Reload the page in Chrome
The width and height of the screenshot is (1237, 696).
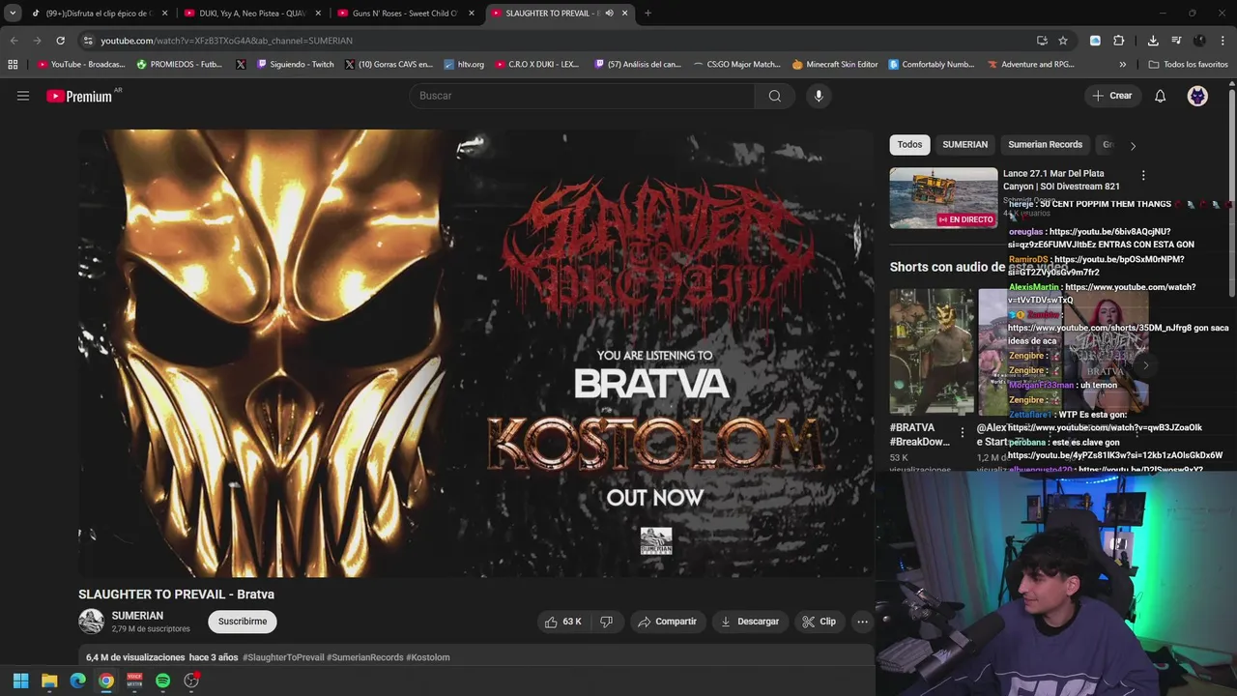(x=60, y=41)
